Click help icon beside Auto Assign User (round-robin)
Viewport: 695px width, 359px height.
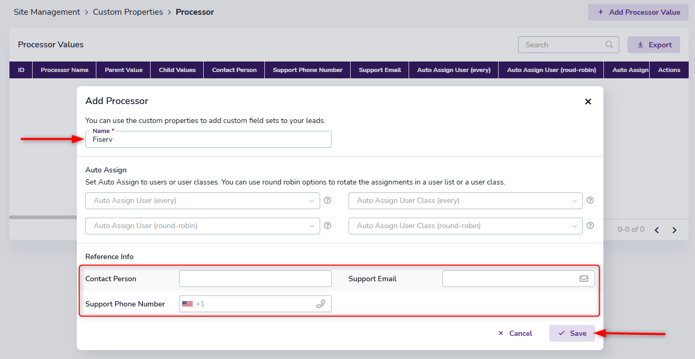(327, 225)
